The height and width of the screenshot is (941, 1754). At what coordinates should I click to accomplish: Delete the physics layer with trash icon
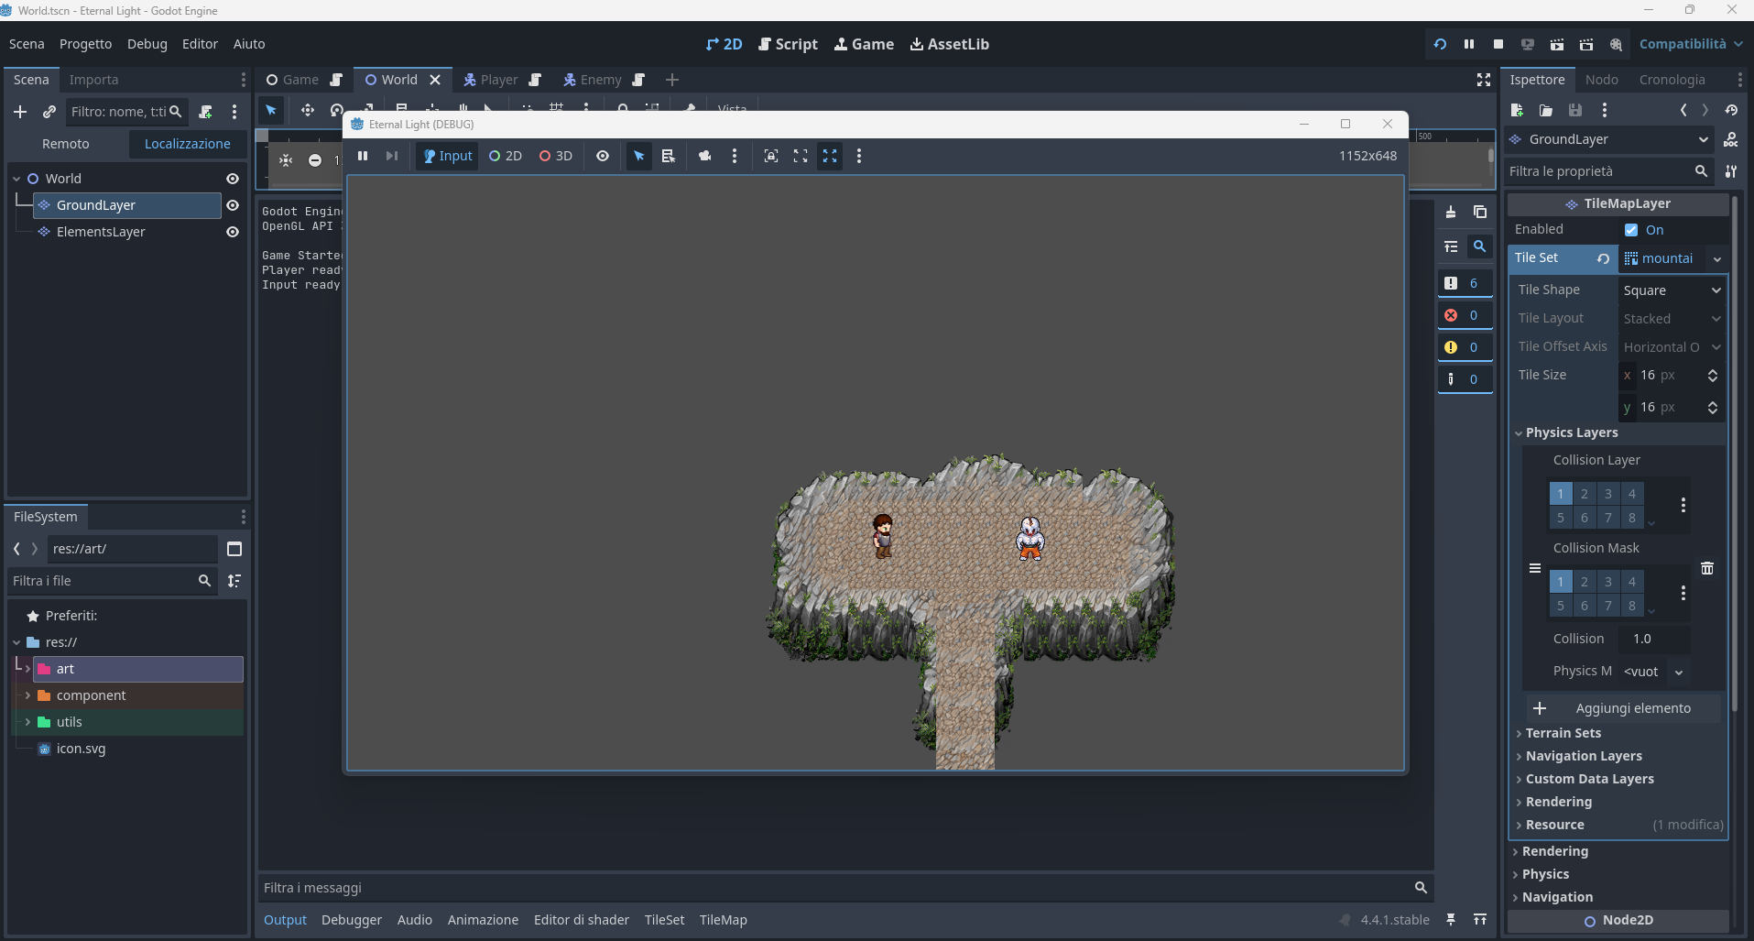(x=1707, y=568)
